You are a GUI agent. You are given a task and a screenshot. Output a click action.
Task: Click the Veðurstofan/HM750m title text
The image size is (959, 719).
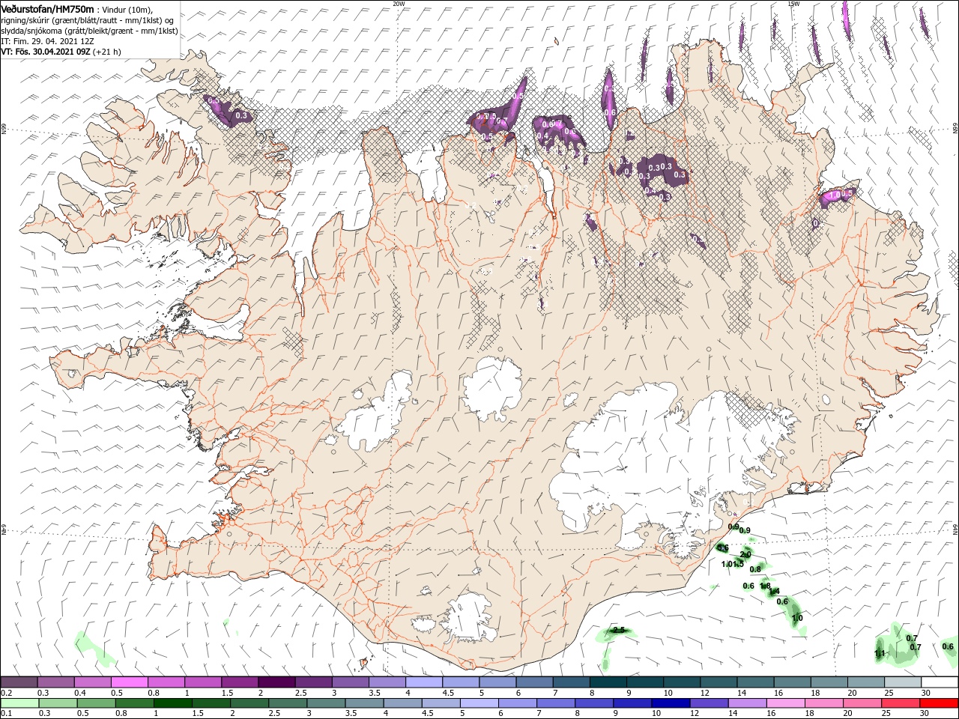(x=47, y=9)
